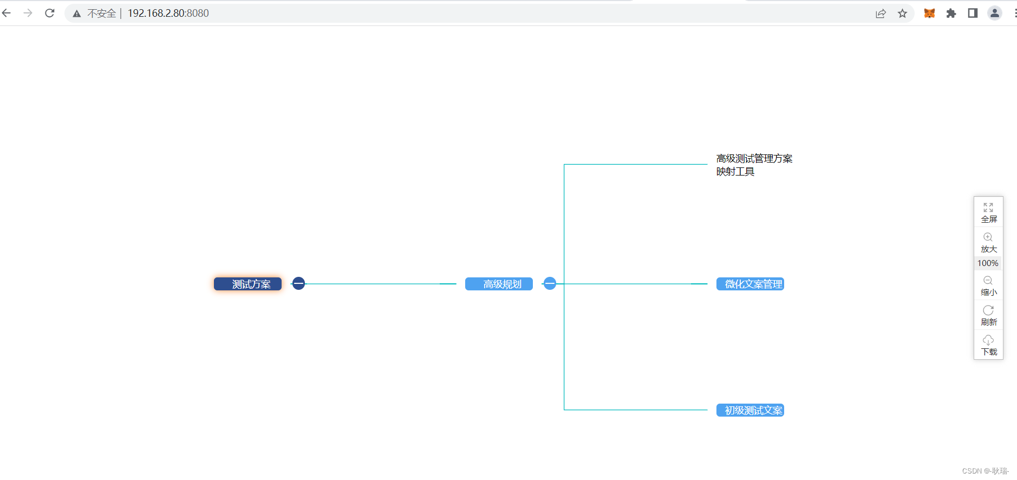Viewport: 1017px width, 480px height.
Task: Select the 高级规划 node
Action: tap(499, 284)
